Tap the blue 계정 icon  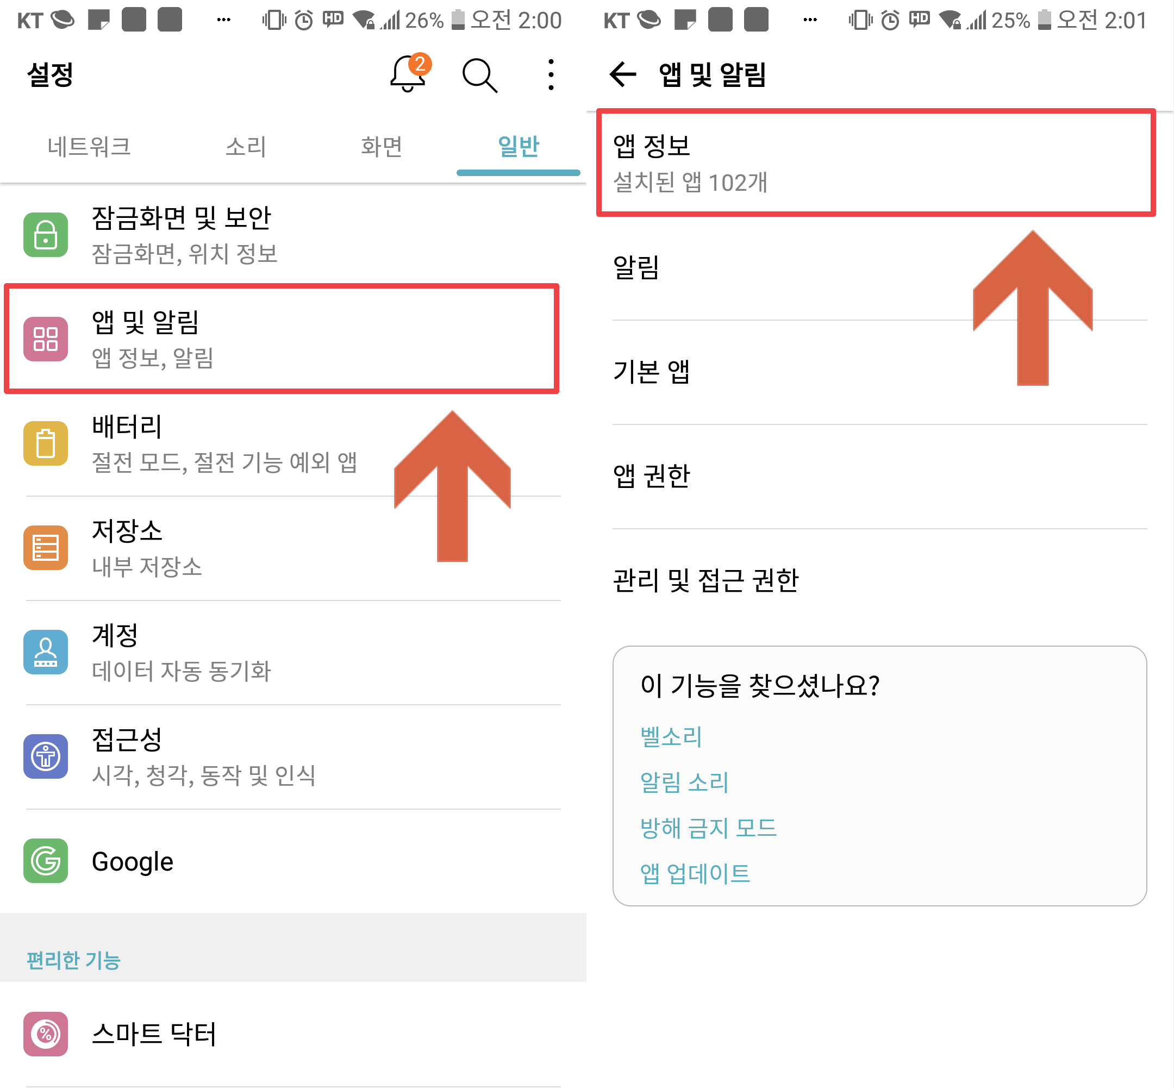(45, 652)
